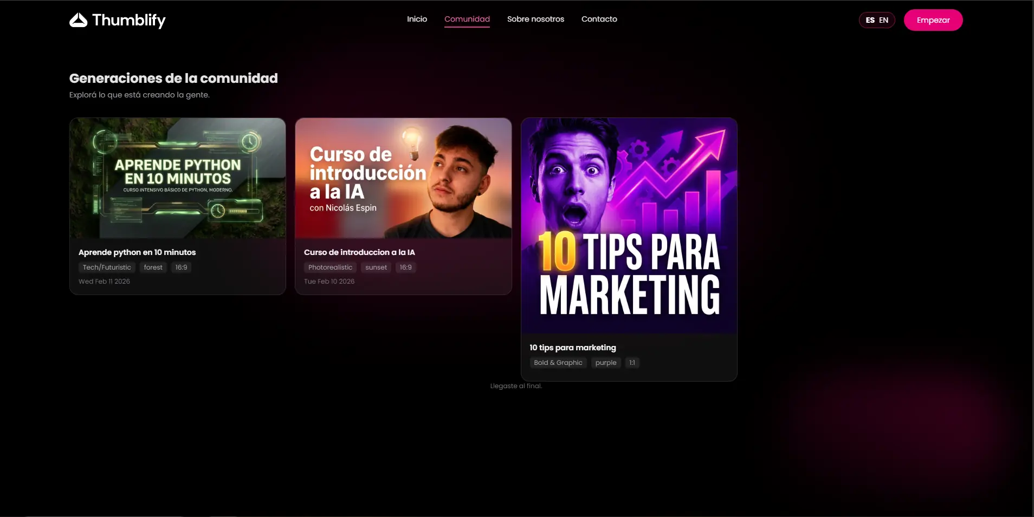1034x517 pixels.
Task: Click the Photorealistic tag on the IA card
Action: [330, 267]
